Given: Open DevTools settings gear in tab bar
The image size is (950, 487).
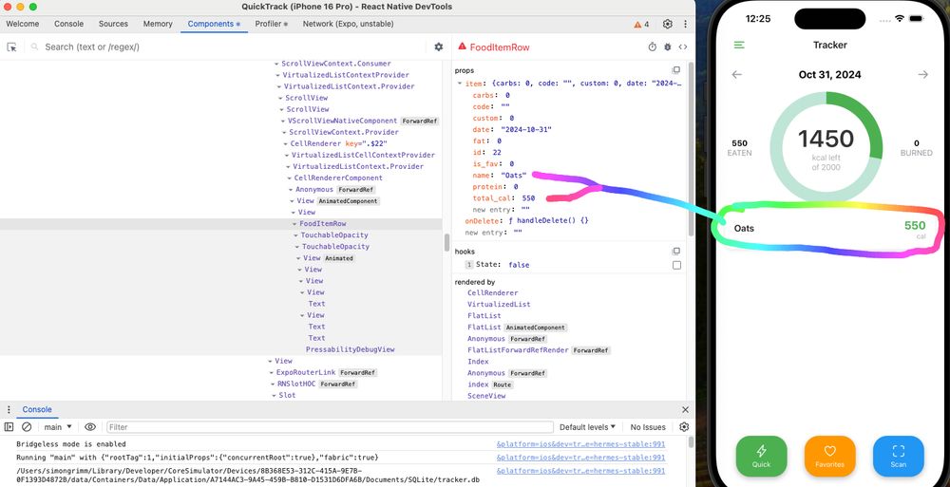Looking at the screenshot, I should (668, 25).
